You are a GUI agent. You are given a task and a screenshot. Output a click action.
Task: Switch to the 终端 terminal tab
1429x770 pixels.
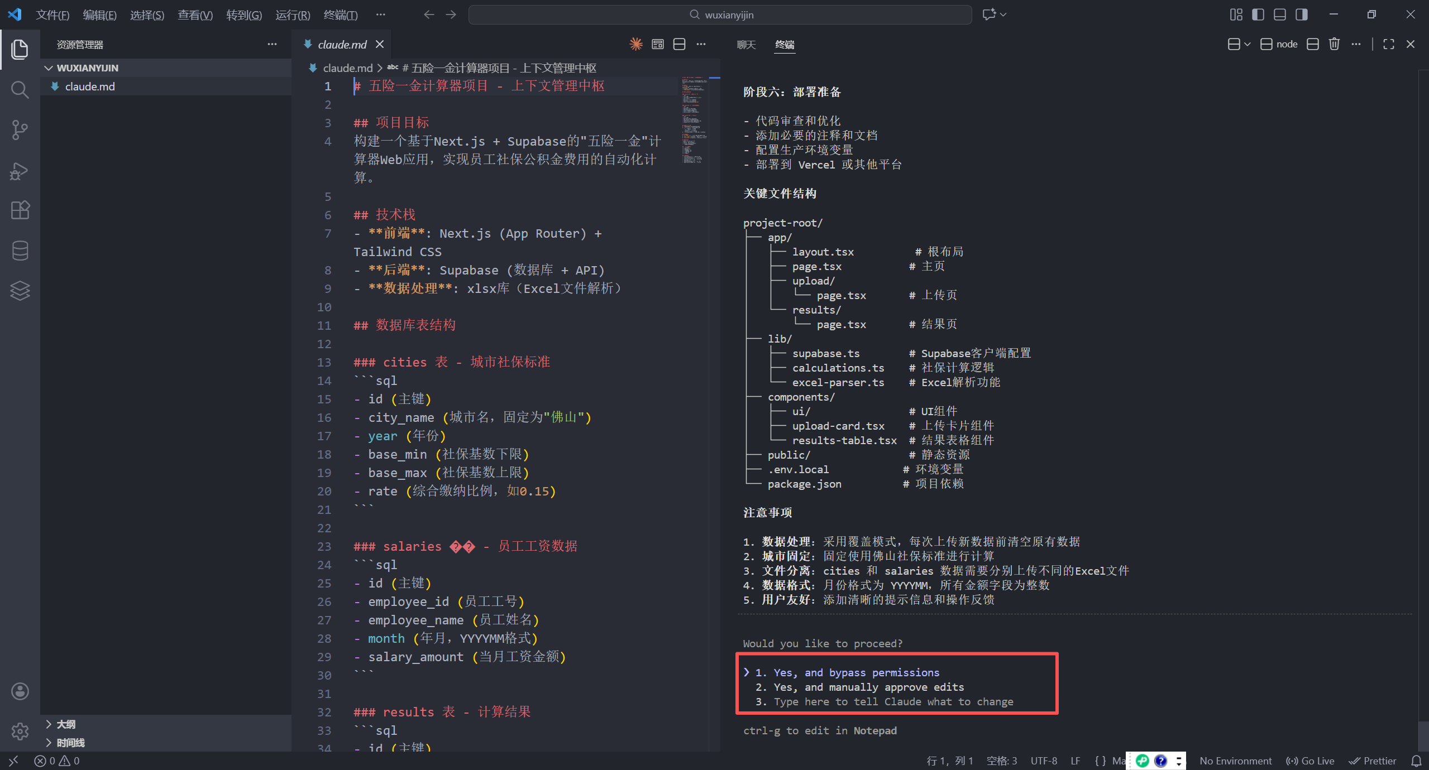click(x=785, y=44)
